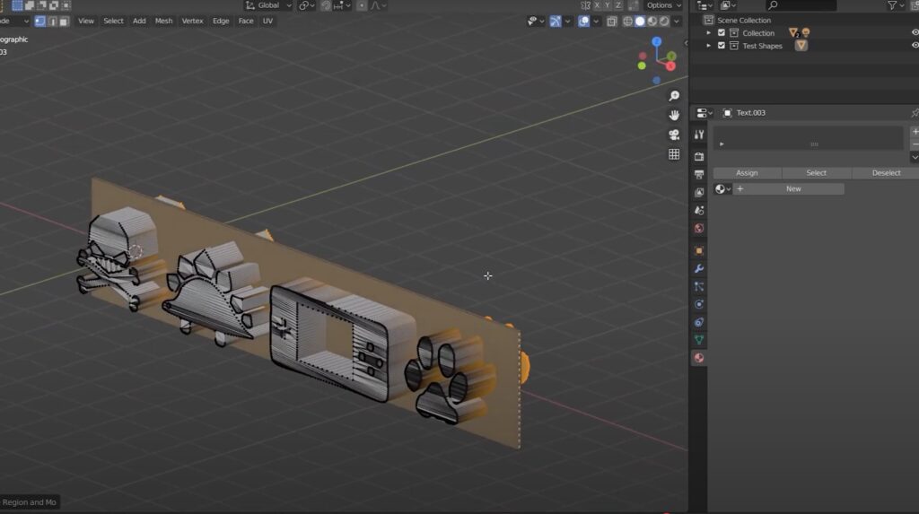Open the Object Data properties tab
919x514 pixels.
[x=698, y=340]
